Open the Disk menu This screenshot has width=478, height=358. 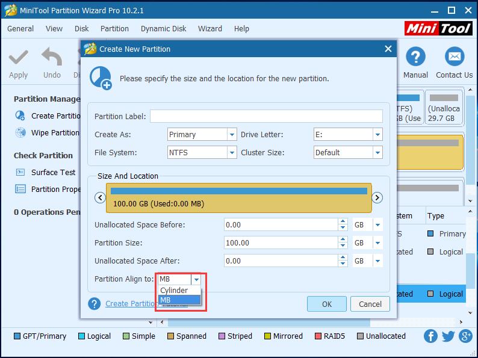pos(81,29)
